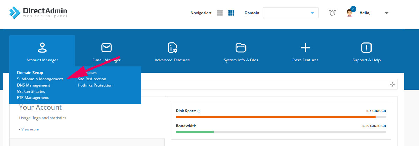419x146 pixels.
Task: Click Hotlinks Protection link
Action: point(95,85)
